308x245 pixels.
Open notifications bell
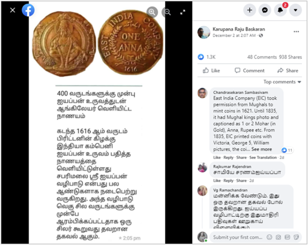pos(280,10)
